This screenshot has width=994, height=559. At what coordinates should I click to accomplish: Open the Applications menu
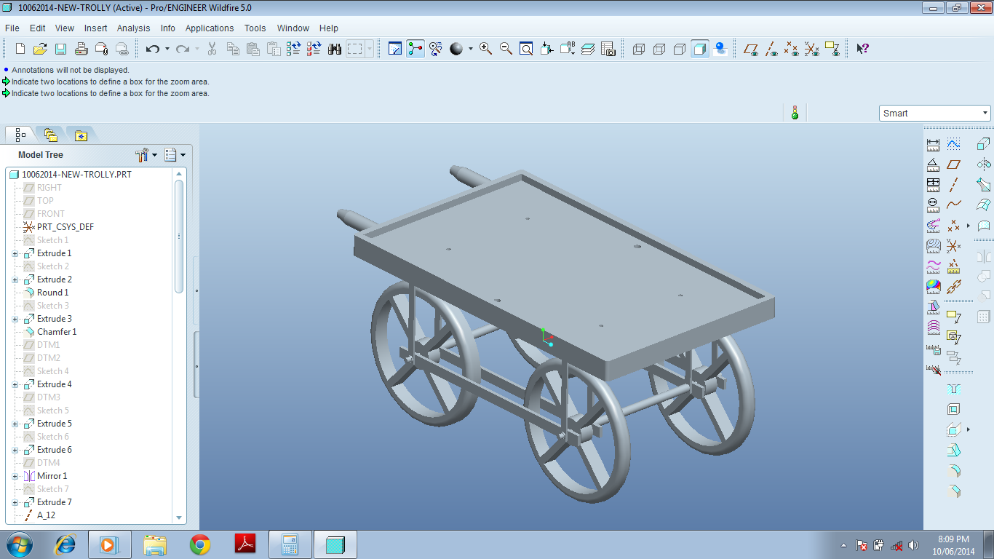click(210, 28)
